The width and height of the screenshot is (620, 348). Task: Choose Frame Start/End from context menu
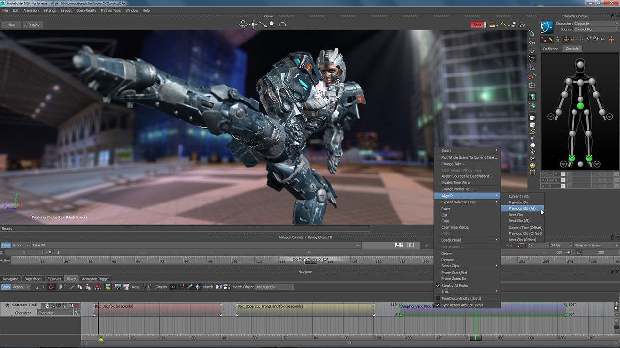point(454,273)
